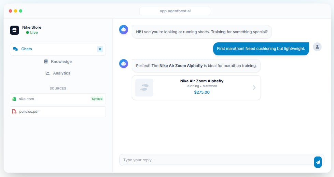Viewport: 334px width, 177px height.
Task: Open the Chats tab
Action: [58, 49]
